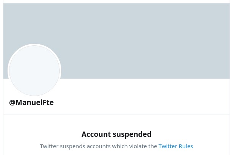Click the @ symbol in the handle

tap(12, 103)
